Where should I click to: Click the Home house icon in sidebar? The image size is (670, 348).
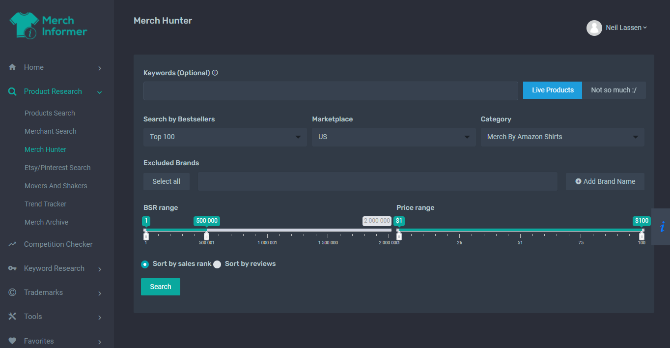pyautogui.click(x=12, y=67)
